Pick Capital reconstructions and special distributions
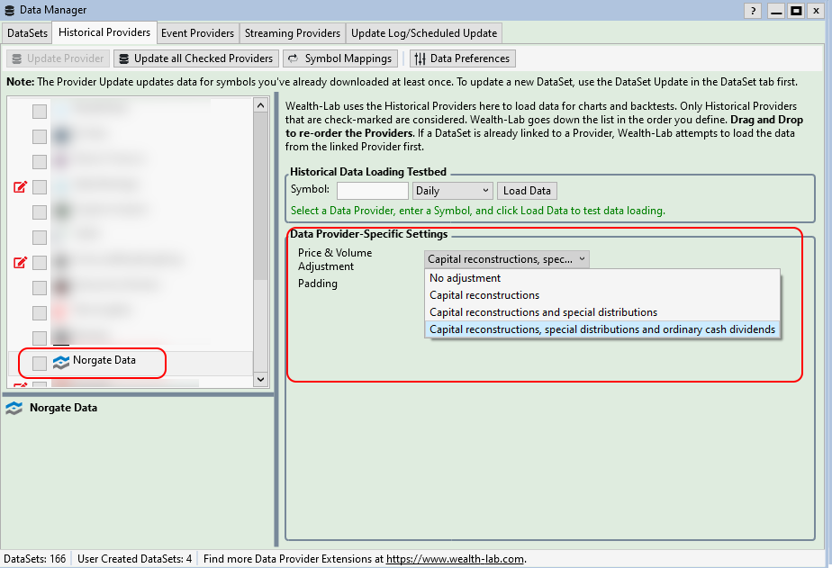Image resolution: width=832 pixels, height=568 pixels. pos(602,311)
